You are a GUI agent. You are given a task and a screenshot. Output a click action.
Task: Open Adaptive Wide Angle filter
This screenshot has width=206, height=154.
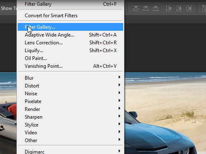pyautogui.click(x=70, y=35)
